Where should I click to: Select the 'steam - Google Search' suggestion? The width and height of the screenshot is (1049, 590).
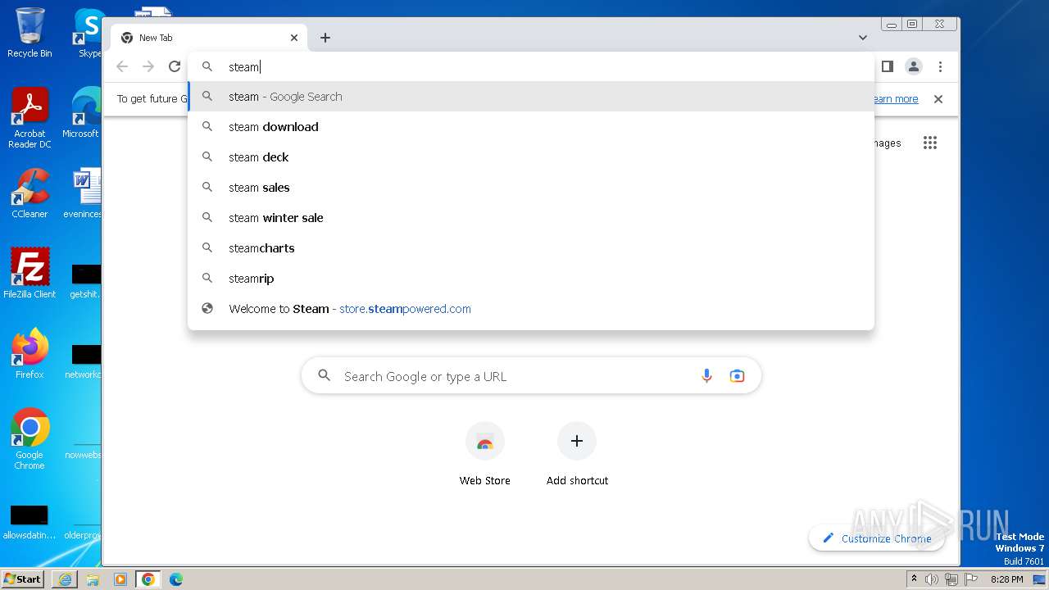(531, 97)
